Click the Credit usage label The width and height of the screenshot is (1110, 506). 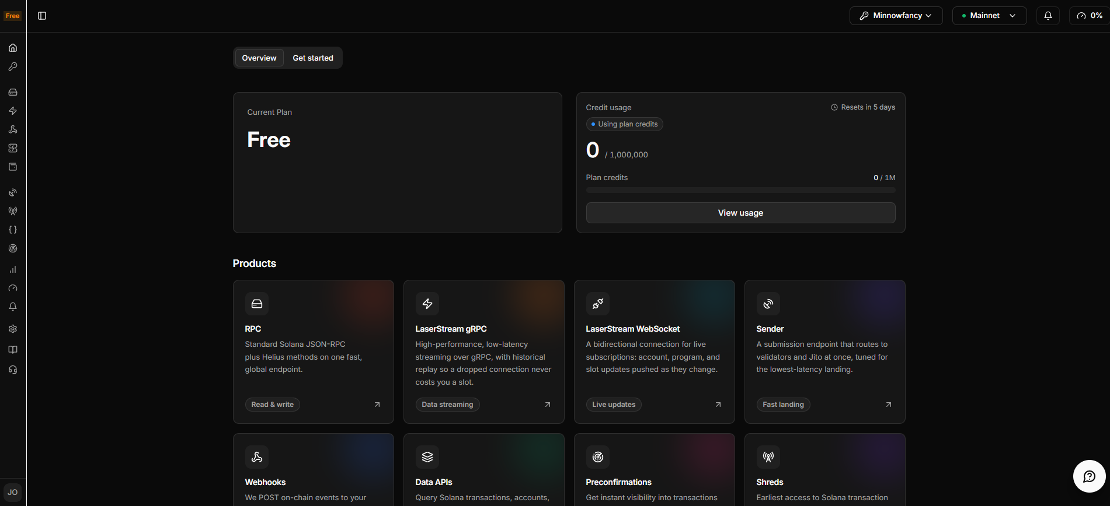click(x=608, y=107)
